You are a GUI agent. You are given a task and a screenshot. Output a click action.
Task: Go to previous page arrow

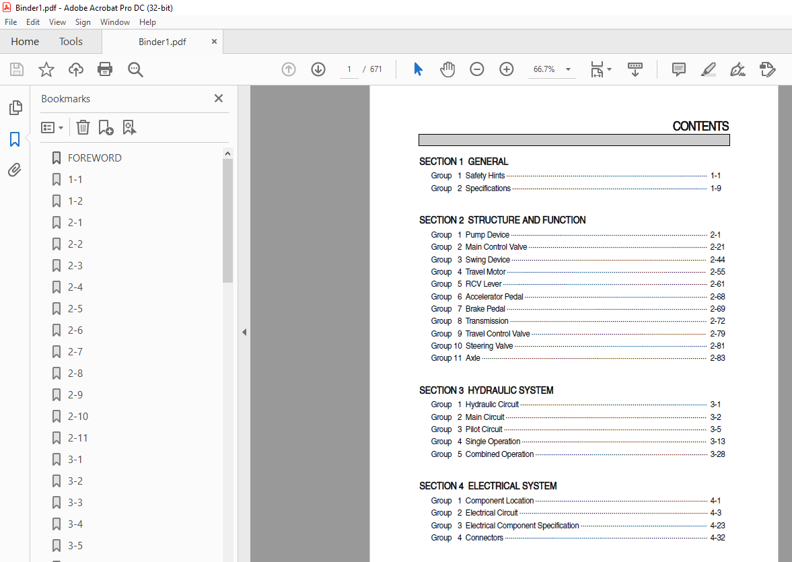click(289, 69)
